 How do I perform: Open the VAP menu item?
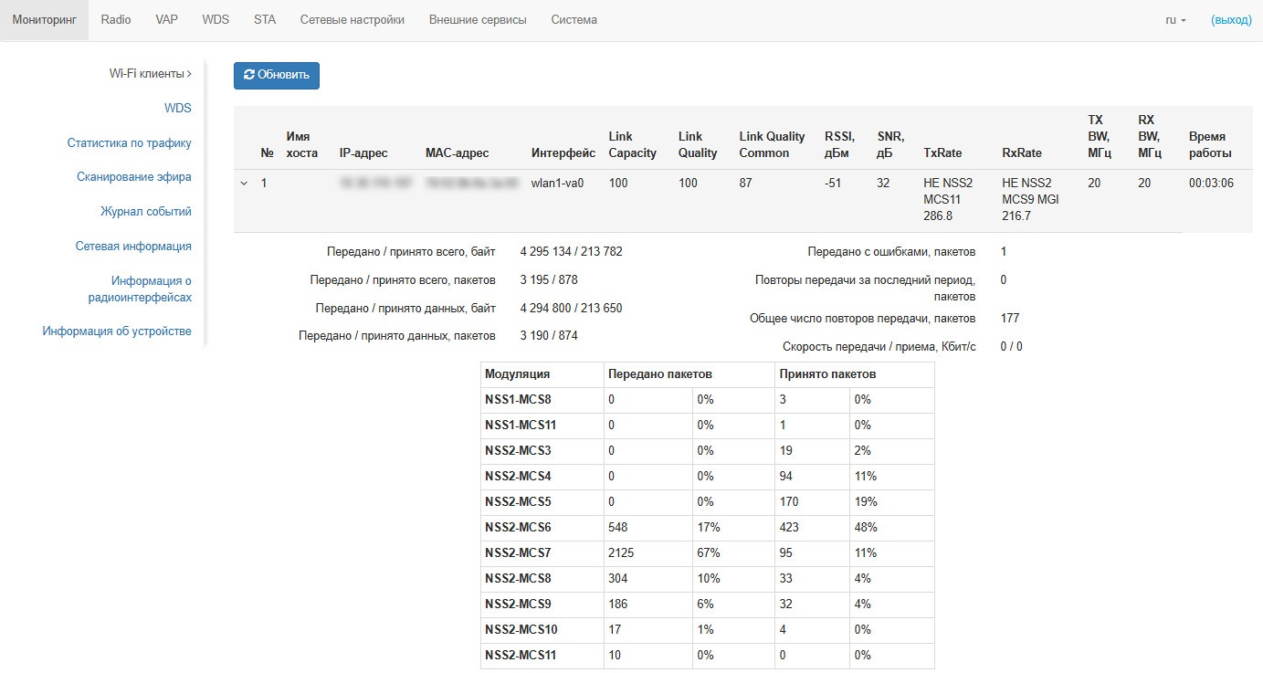pos(166,20)
